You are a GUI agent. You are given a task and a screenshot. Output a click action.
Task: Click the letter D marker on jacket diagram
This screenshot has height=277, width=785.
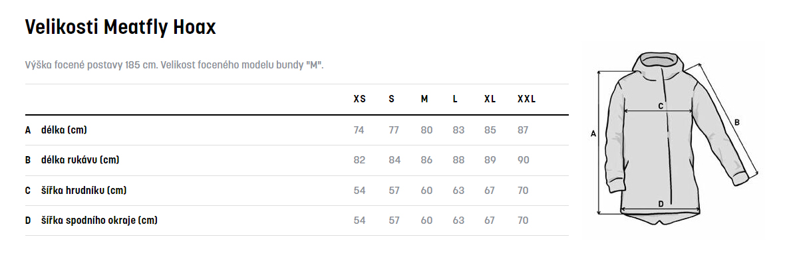pos(661,204)
